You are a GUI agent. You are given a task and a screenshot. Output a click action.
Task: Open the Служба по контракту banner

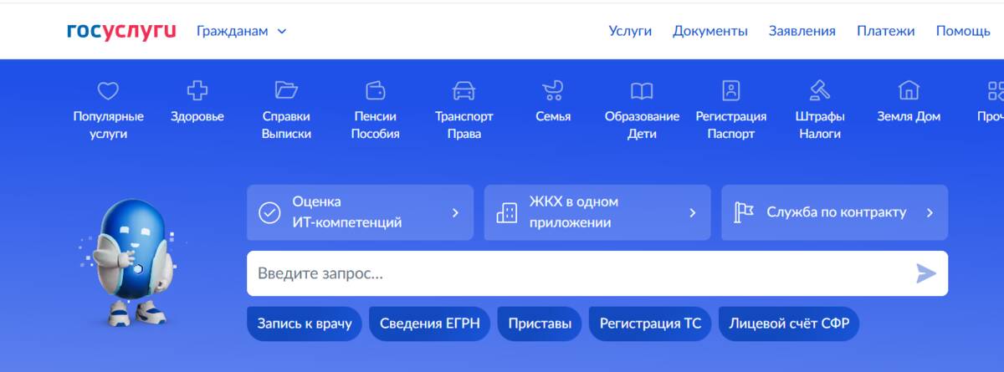pyautogui.click(x=834, y=212)
